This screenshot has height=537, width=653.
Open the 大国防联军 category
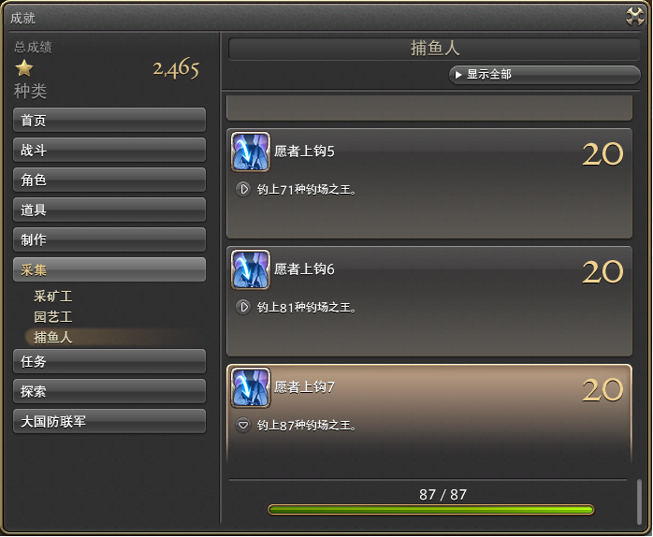[109, 421]
